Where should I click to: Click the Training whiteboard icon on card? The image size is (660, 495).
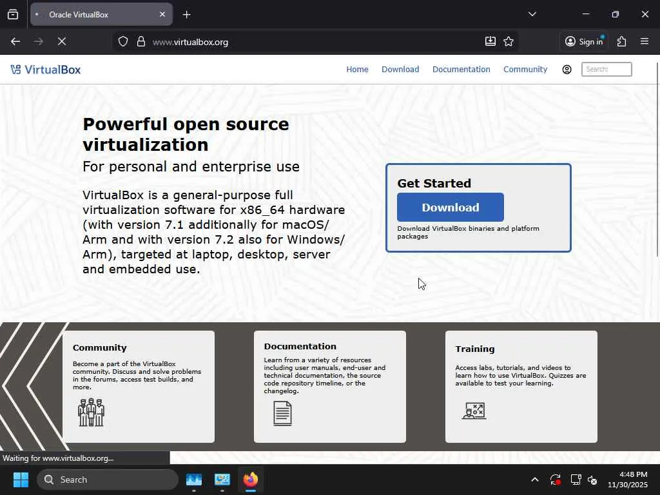tap(474, 411)
